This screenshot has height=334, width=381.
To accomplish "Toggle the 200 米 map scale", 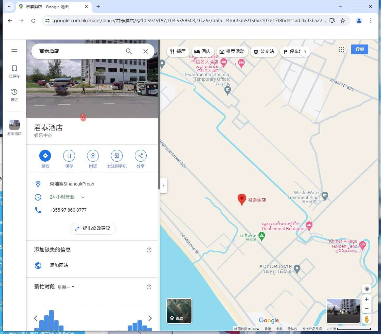I will coord(349,329).
